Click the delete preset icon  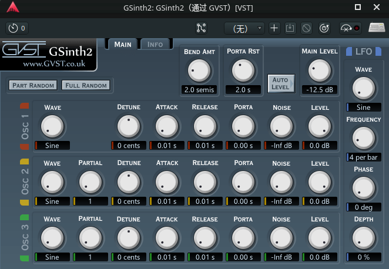(x=306, y=28)
